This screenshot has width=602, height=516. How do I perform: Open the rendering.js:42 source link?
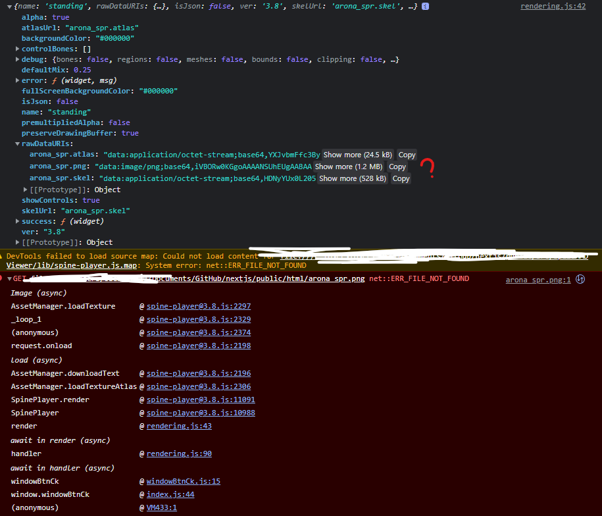click(553, 6)
